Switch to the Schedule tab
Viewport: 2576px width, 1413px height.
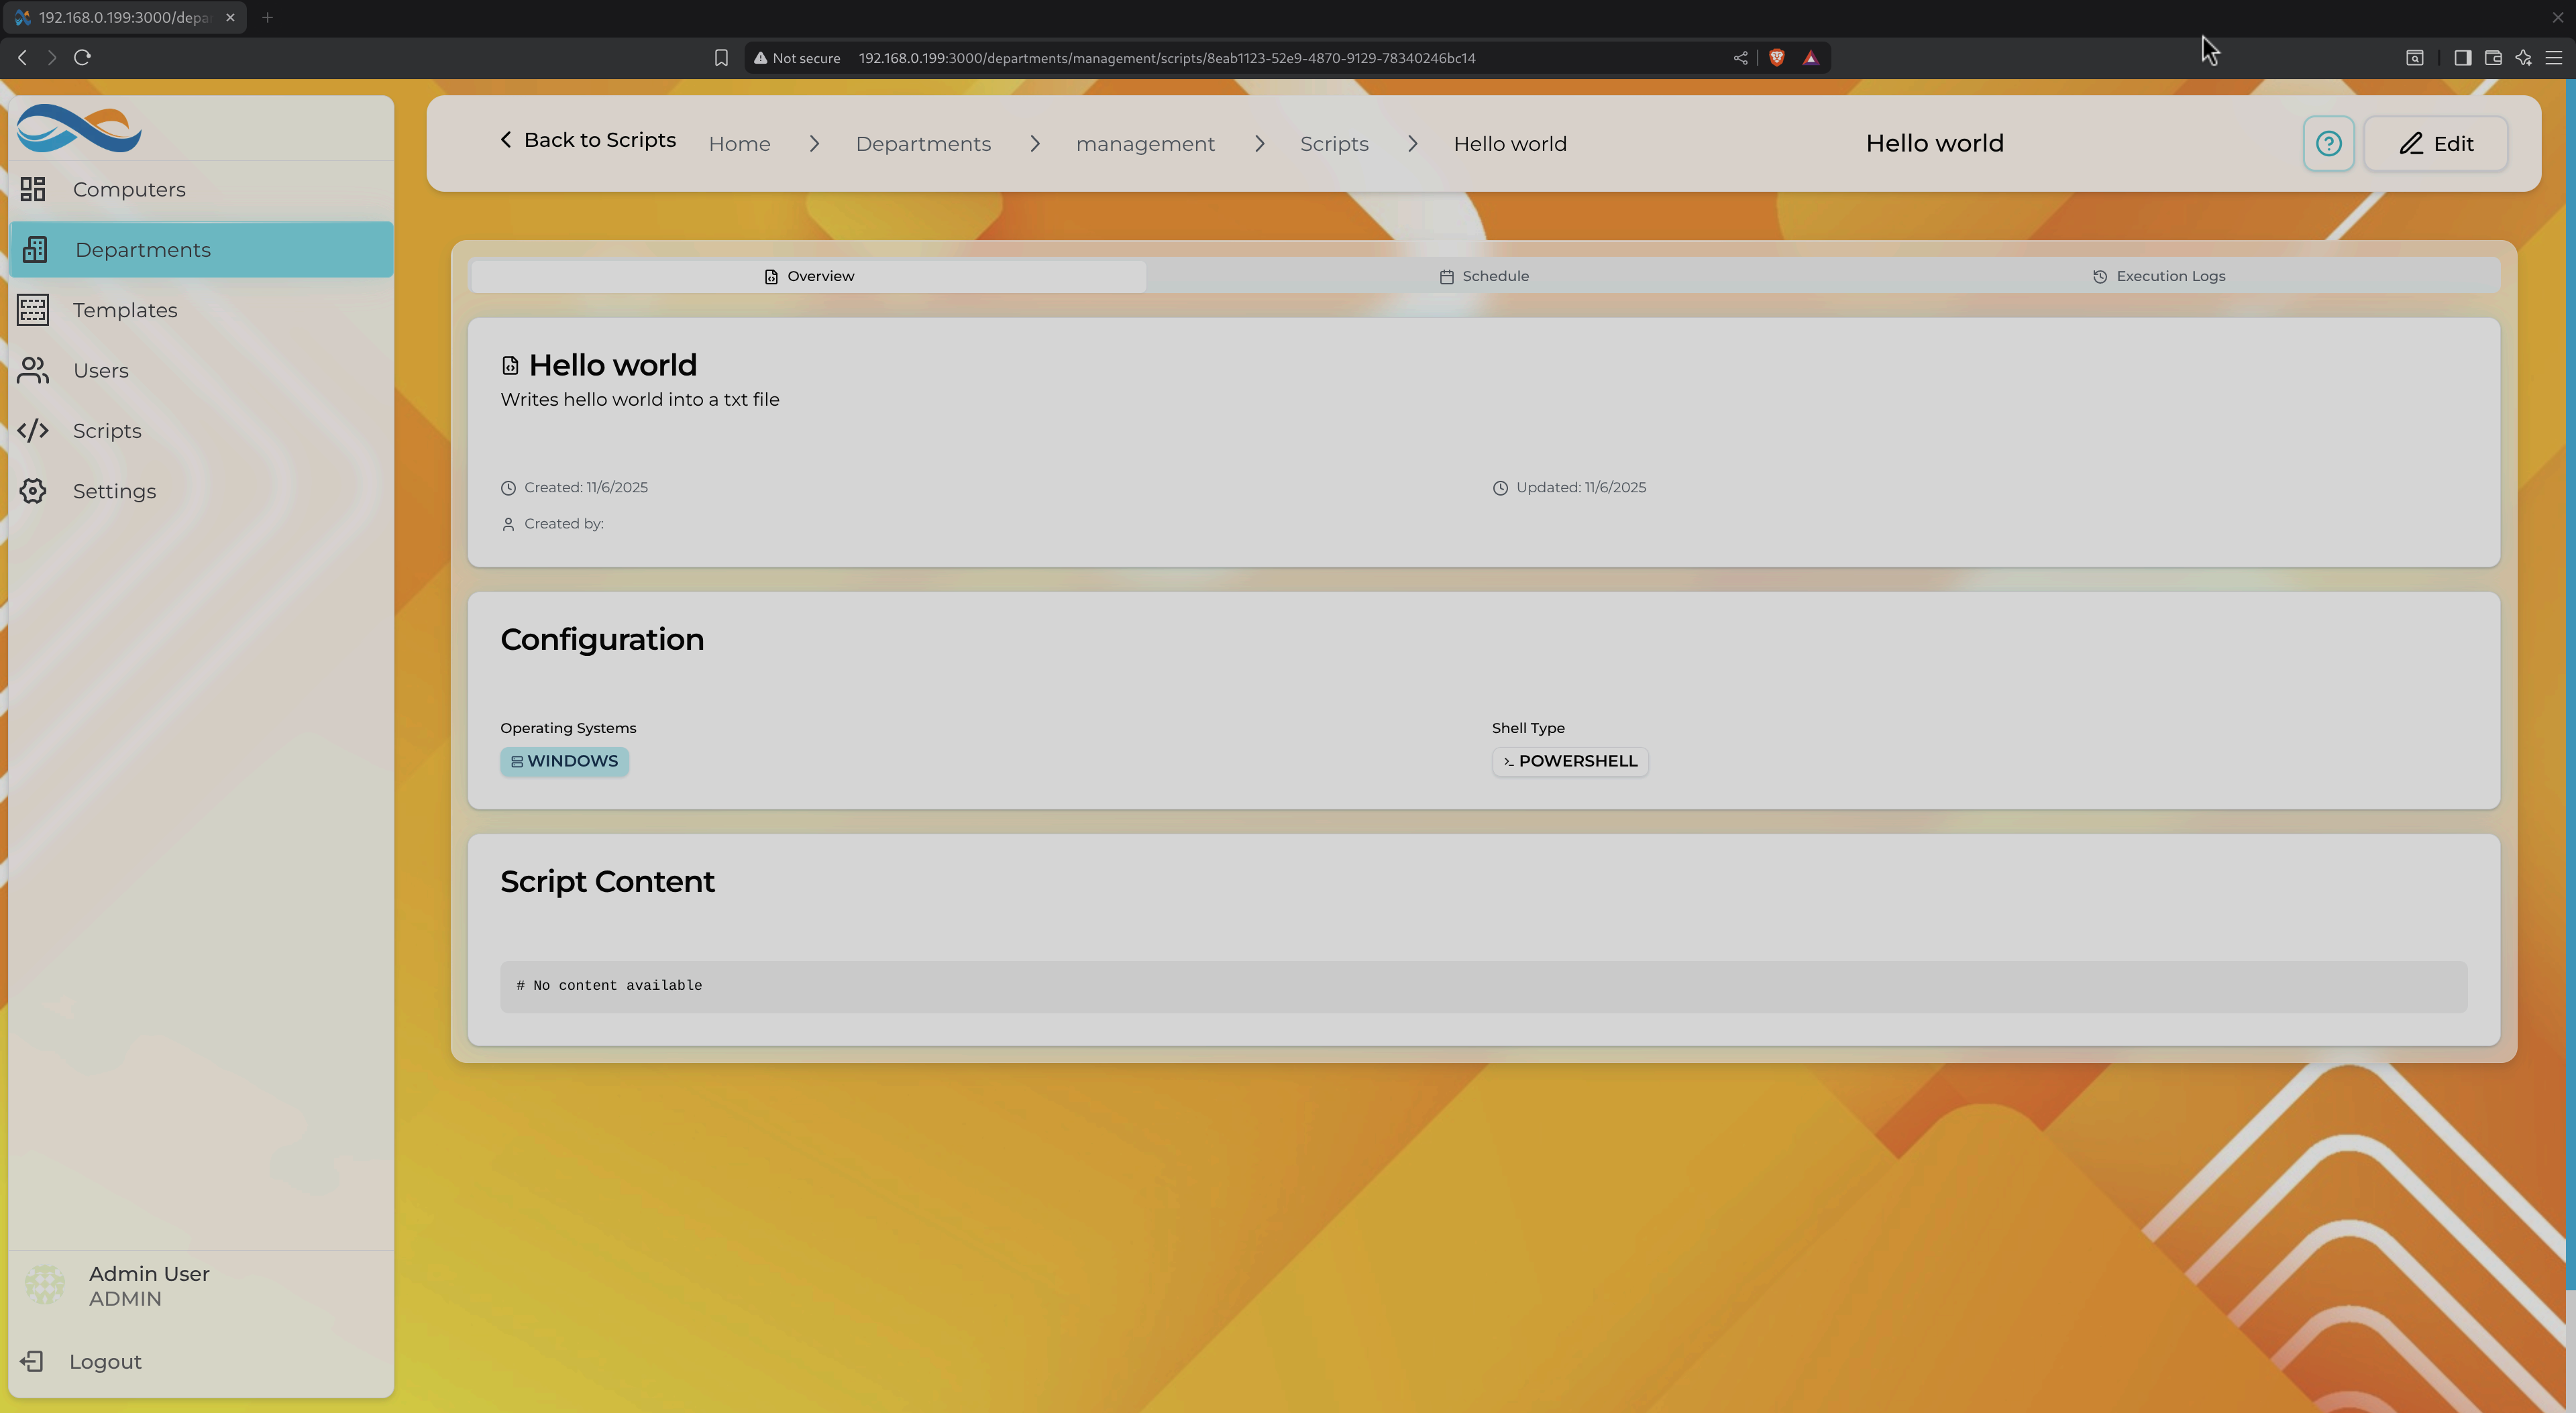click(x=1484, y=276)
